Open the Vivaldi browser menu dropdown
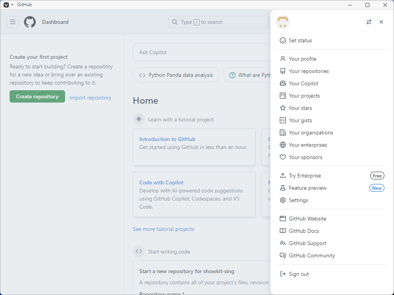Viewport: 394px width, 295px height. click(8, 5)
